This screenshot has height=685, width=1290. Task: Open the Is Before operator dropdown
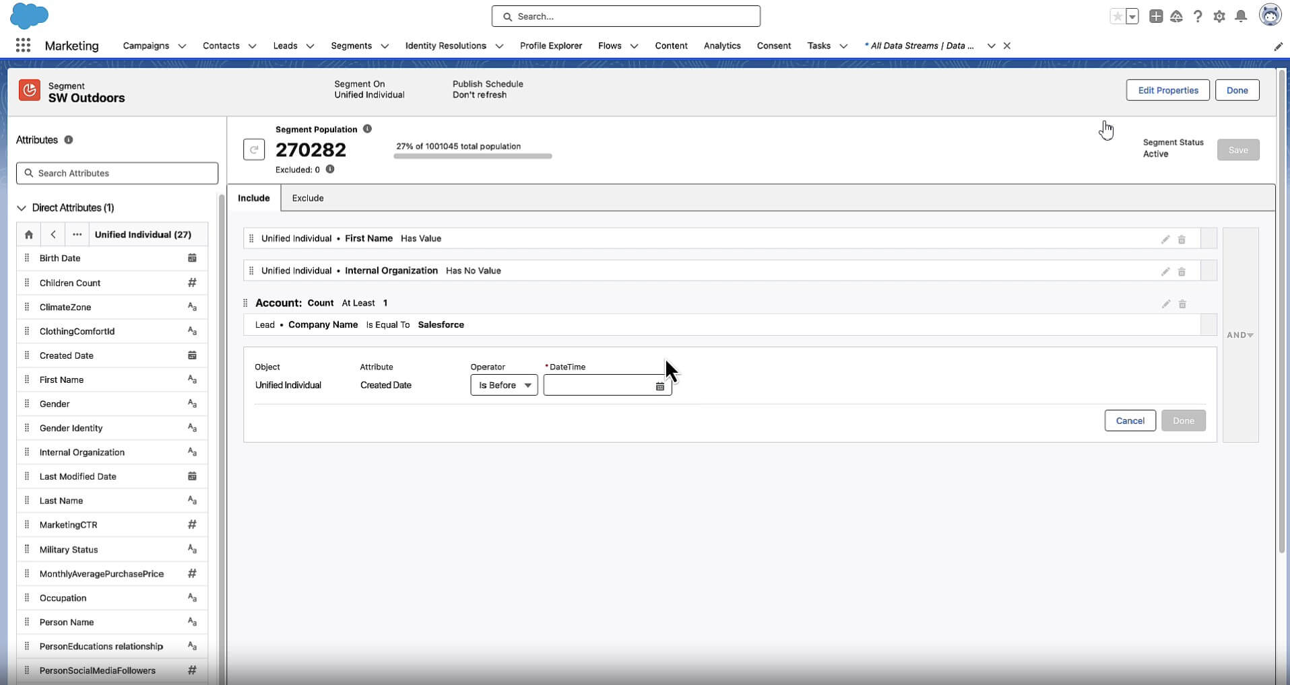point(504,385)
